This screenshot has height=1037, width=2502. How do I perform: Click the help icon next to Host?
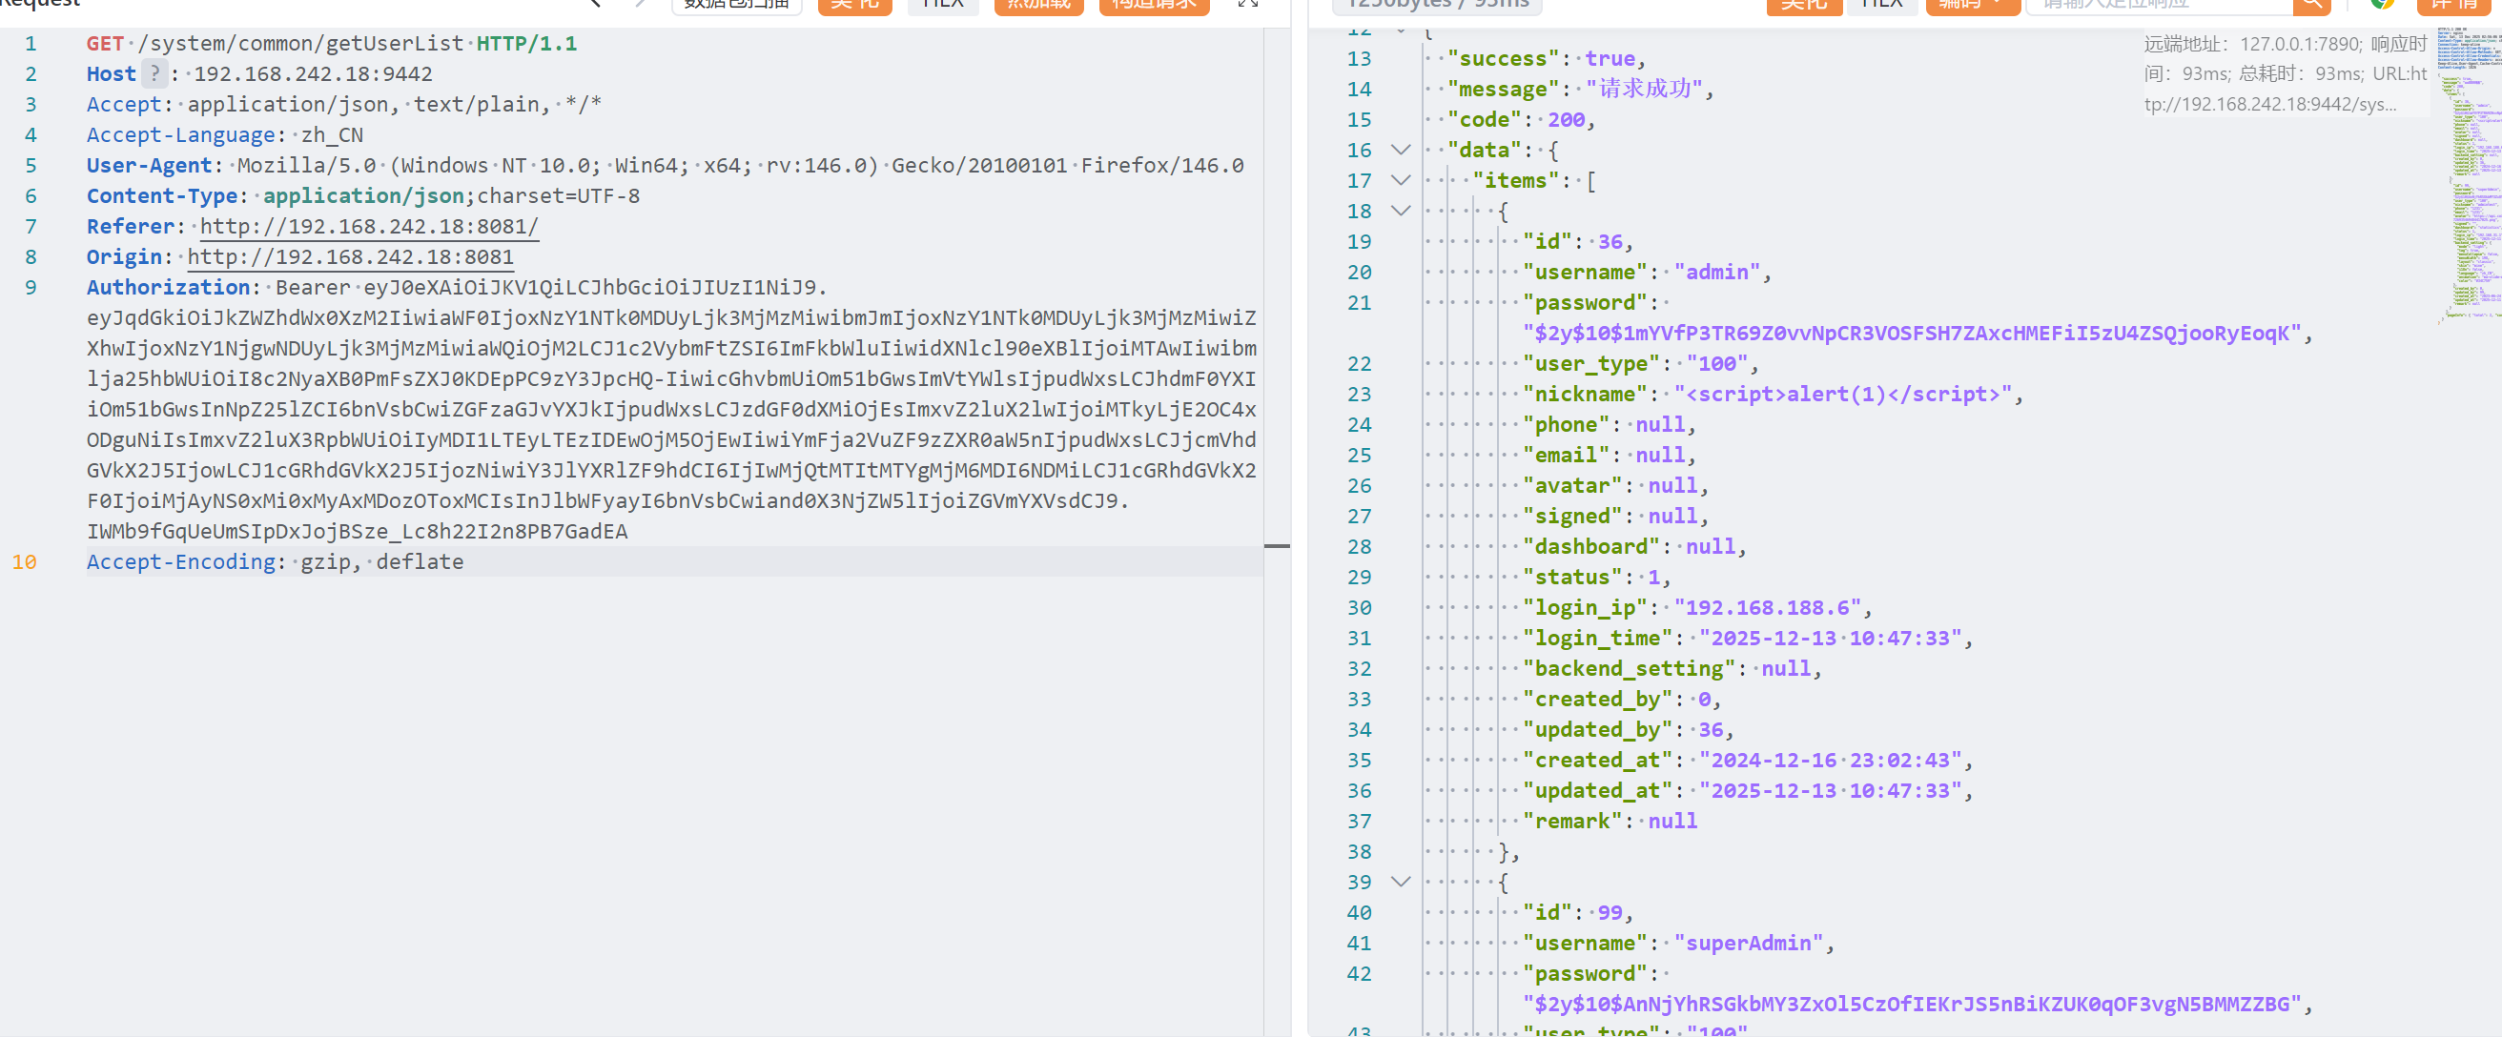pyautogui.click(x=154, y=73)
